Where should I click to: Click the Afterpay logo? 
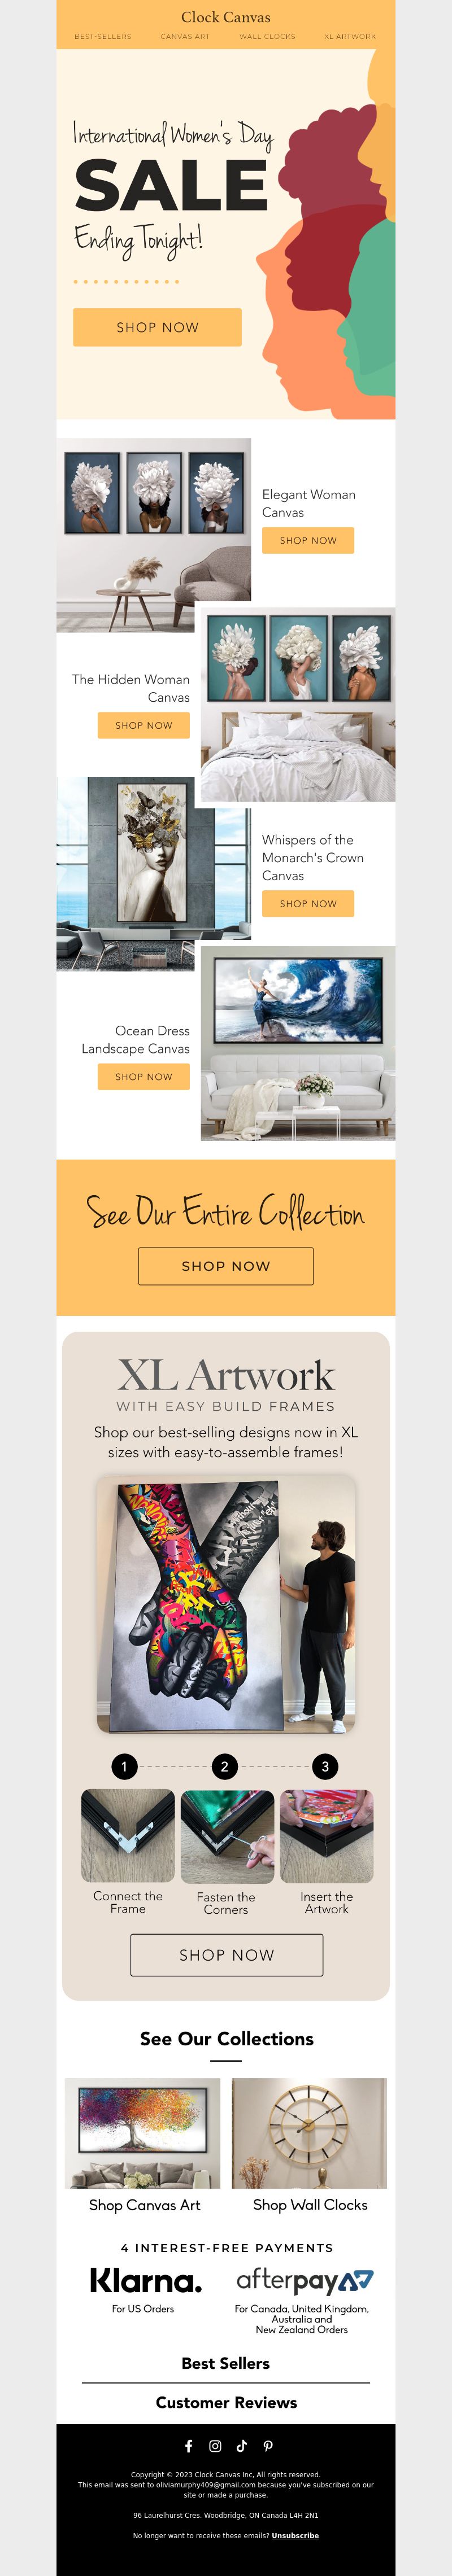coord(304,2281)
